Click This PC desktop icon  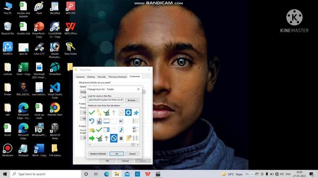point(8,8)
